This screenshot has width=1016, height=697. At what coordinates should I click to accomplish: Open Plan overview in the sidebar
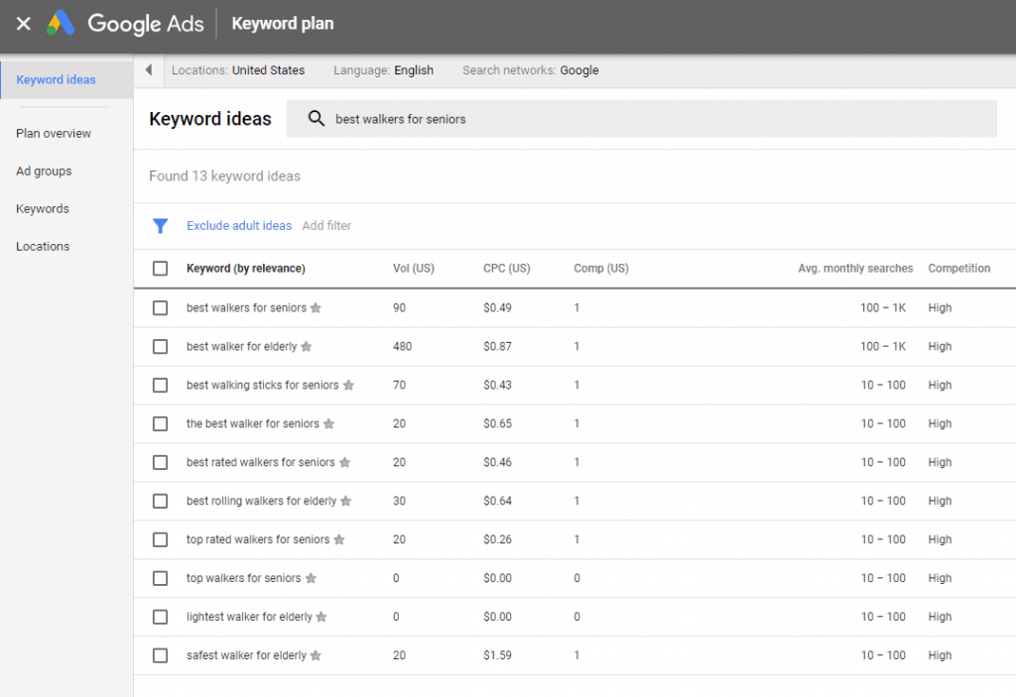(x=54, y=134)
